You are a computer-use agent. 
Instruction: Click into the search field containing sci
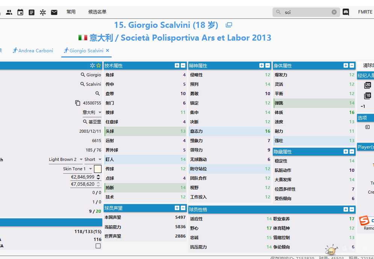(x=306, y=12)
